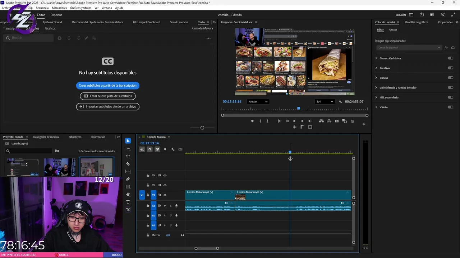Screen dimensions: 460x258
Task: Toggle lock on track V3
Action: [148, 176]
